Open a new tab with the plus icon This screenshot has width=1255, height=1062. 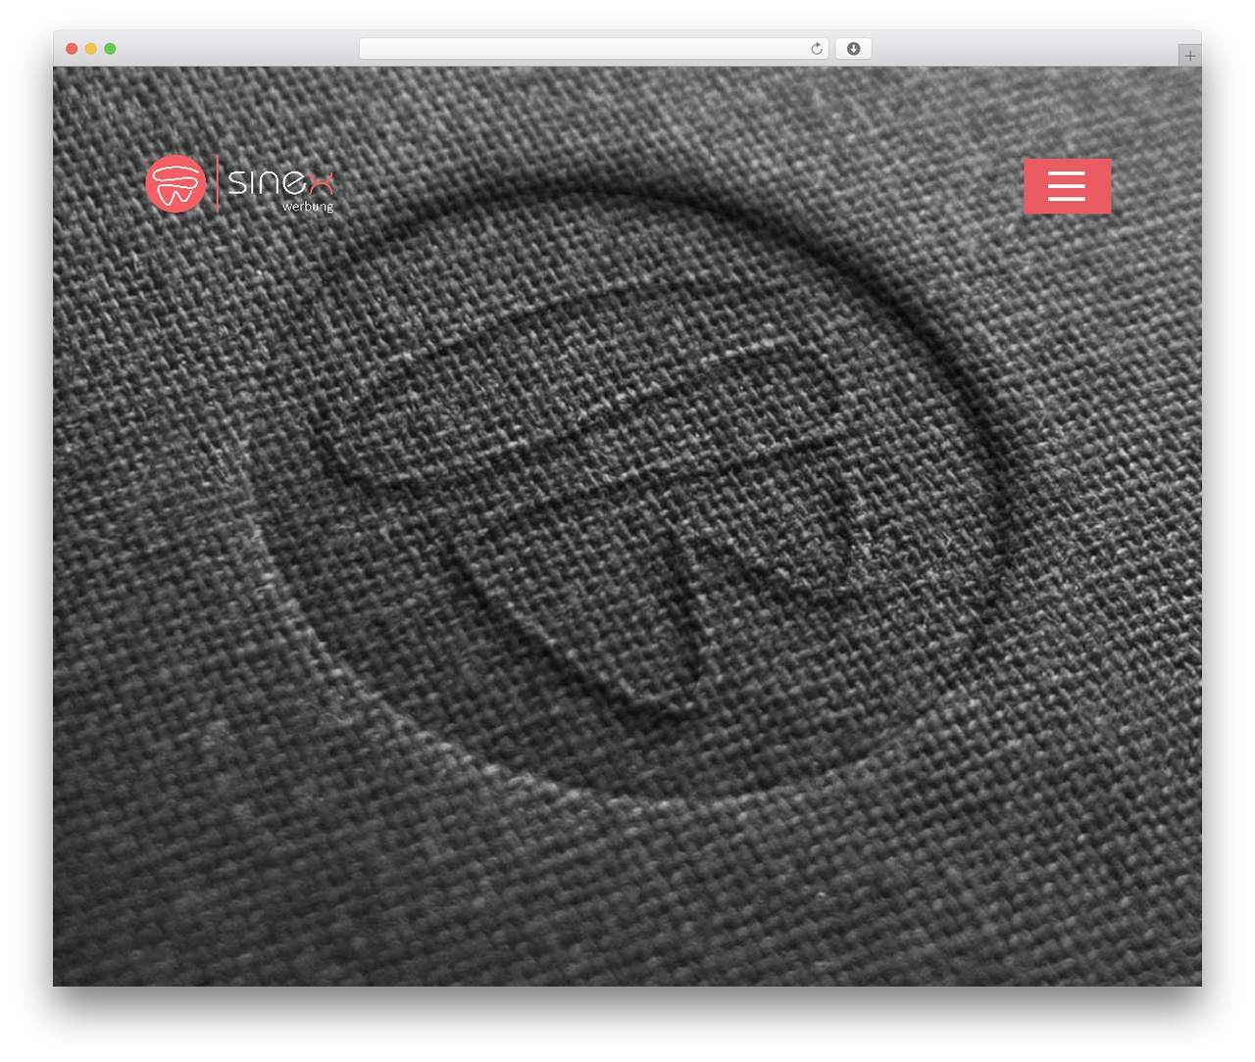click(1189, 56)
